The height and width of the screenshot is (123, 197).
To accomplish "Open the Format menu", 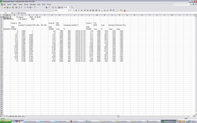I will click(26, 4).
